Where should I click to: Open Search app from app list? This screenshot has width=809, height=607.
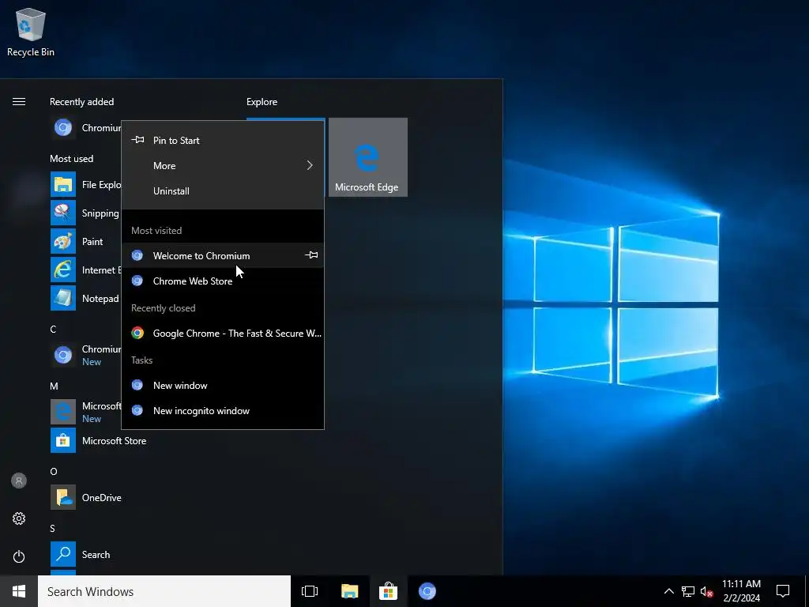81,554
